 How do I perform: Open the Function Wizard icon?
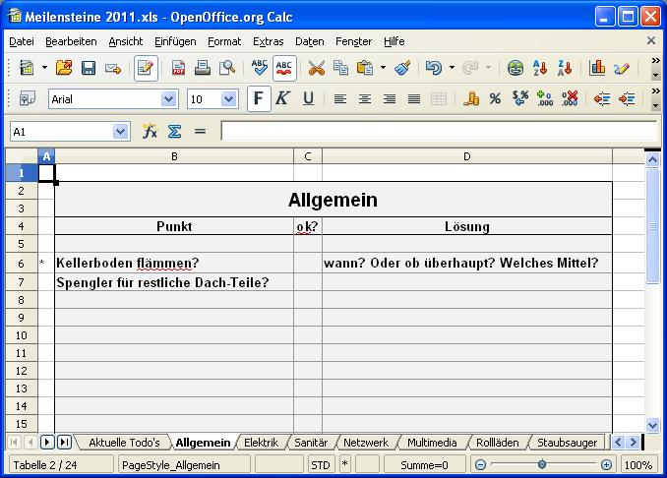point(150,131)
